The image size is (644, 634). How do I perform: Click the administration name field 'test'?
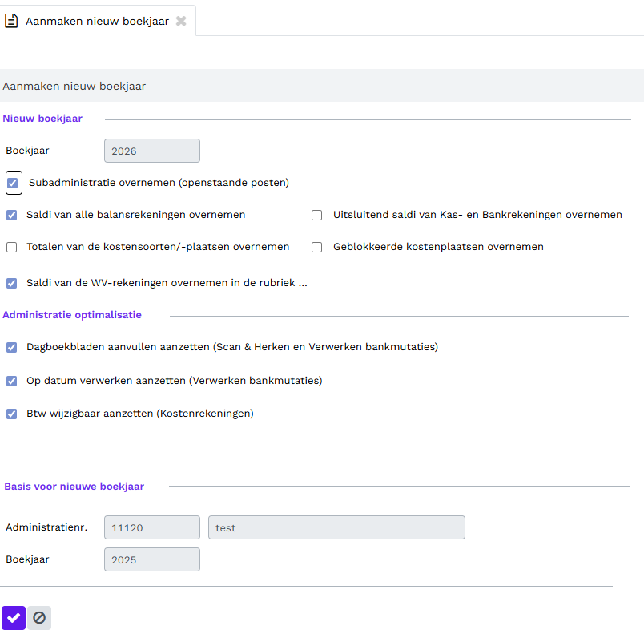click(336, 527)
